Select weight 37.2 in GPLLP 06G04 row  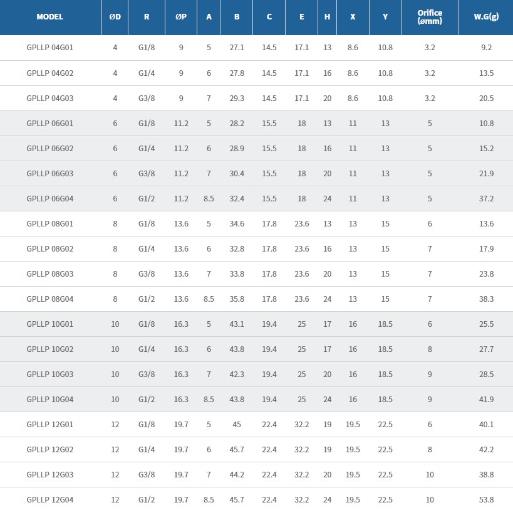point(486,198)
